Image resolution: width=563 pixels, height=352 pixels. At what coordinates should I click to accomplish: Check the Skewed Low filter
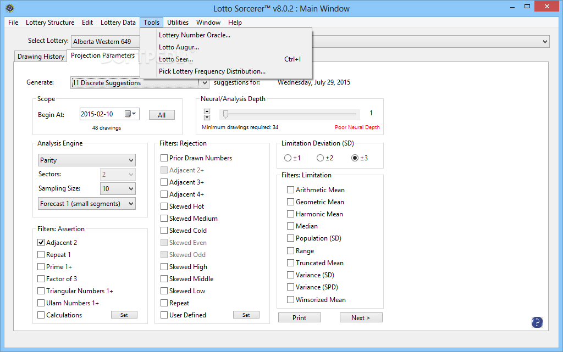(164, 291)
